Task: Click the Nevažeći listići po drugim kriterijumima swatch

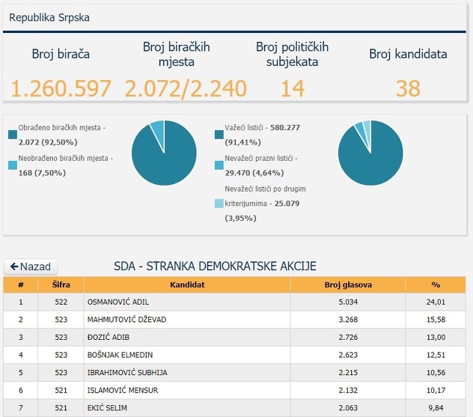Action: tap(219, 204)
